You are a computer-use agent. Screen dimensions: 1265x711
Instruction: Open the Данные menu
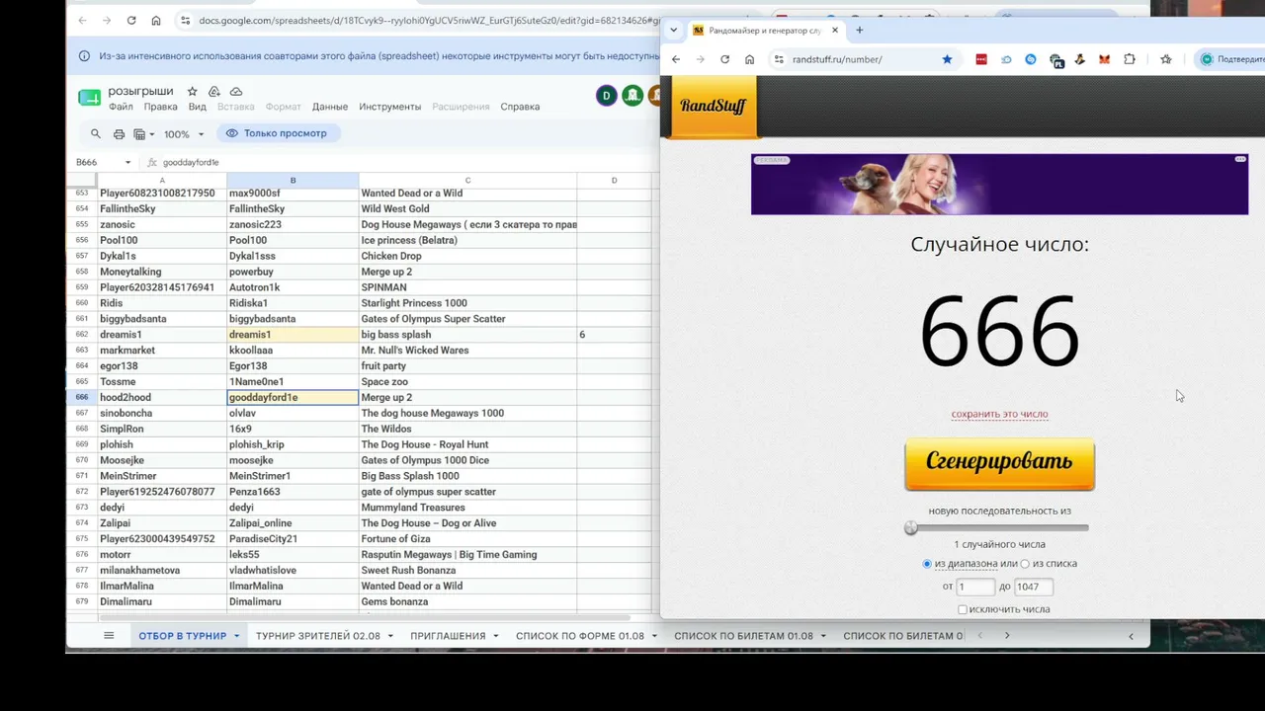click(330, 107)
